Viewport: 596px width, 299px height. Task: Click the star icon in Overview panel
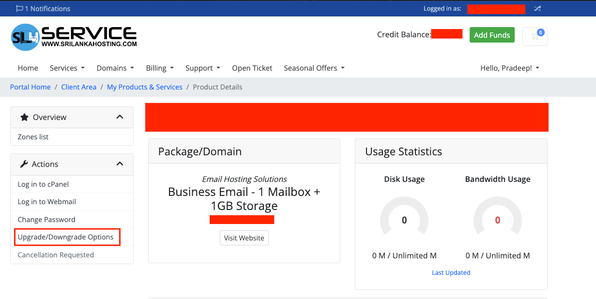[24, 117]
